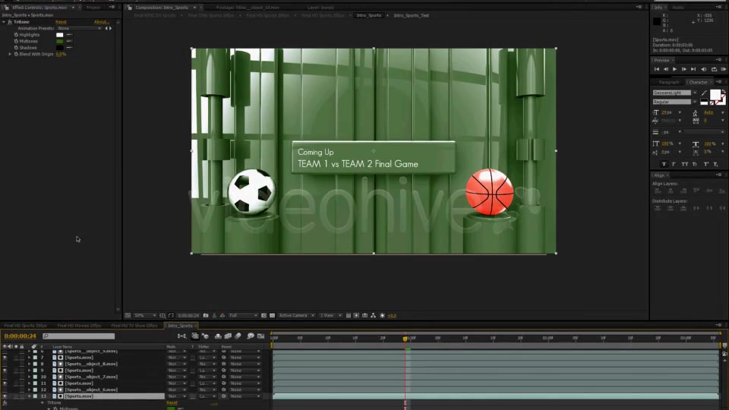Open Parent dropdown for layer 13
729x410 pixels.
pos(245,396)
